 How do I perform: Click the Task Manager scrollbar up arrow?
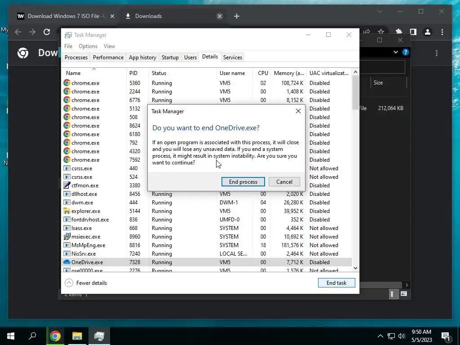(355, 72)
